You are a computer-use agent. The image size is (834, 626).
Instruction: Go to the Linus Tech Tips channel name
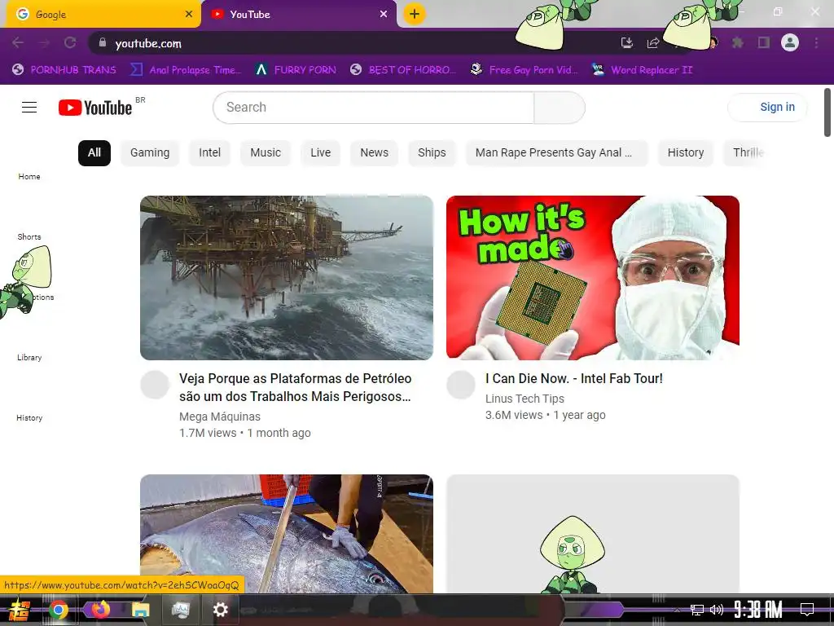pyautogui.click(x=525, y=398)
